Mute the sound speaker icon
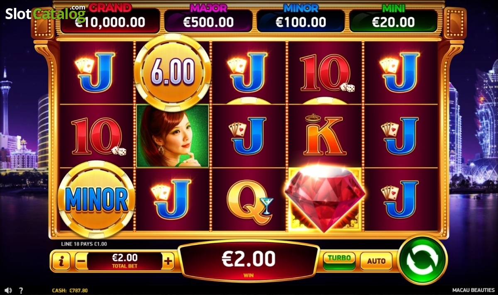Screen dimensions: 498x295 (8, 290)
